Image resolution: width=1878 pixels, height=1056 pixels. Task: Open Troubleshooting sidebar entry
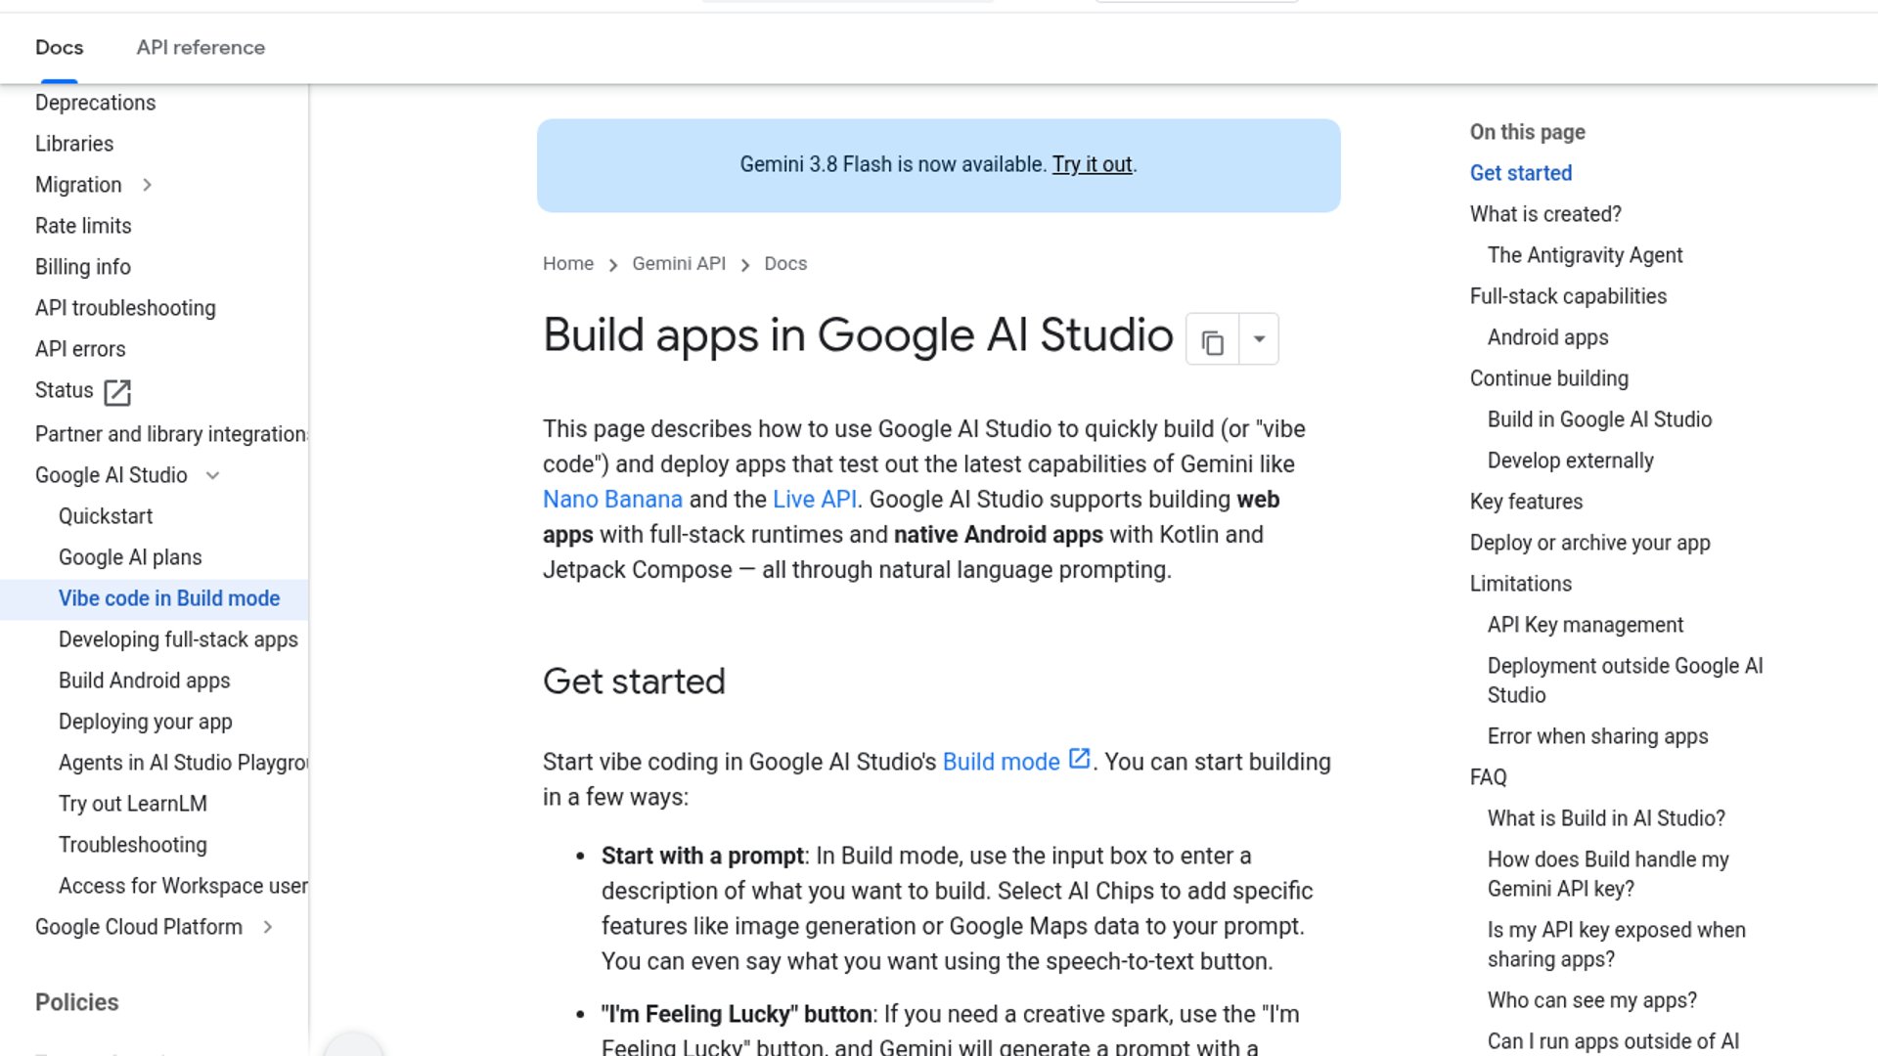133,845
